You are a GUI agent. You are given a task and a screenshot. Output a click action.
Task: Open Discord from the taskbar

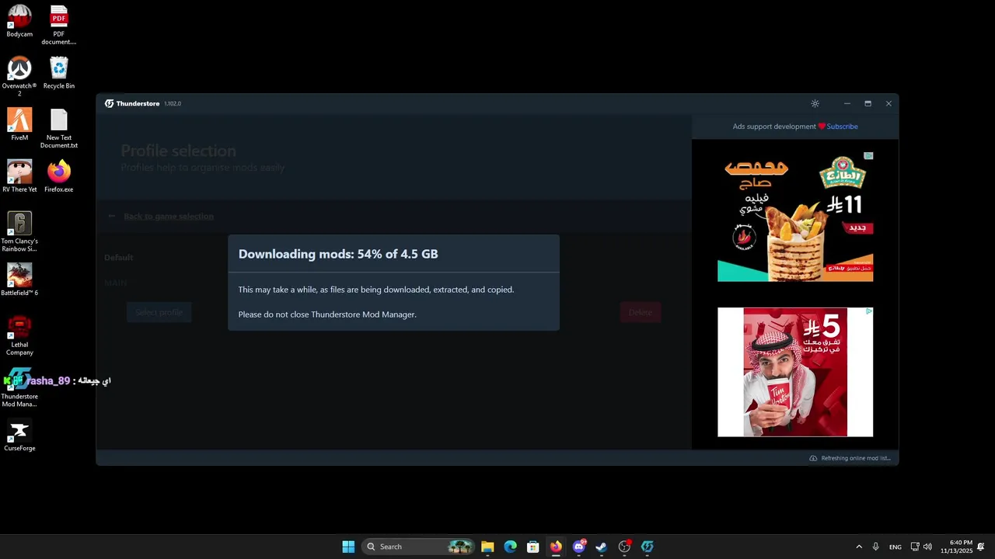[x=578, y=547]
